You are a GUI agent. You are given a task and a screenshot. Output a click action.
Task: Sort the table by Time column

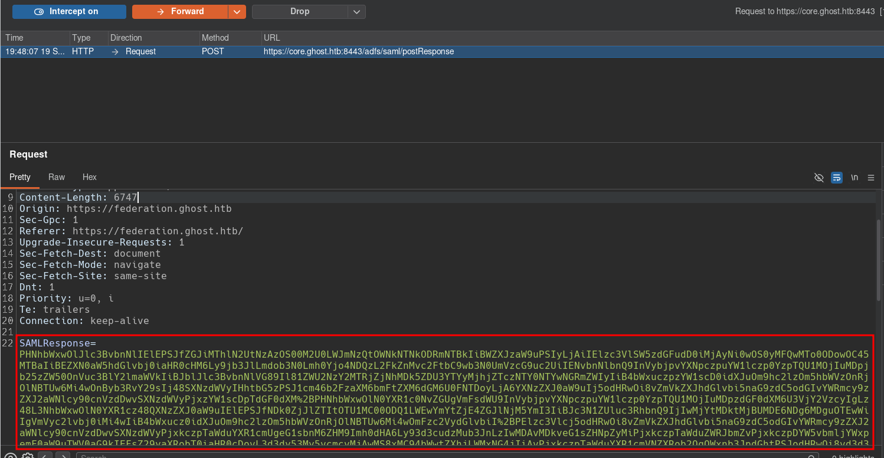[x=35, y=38]
